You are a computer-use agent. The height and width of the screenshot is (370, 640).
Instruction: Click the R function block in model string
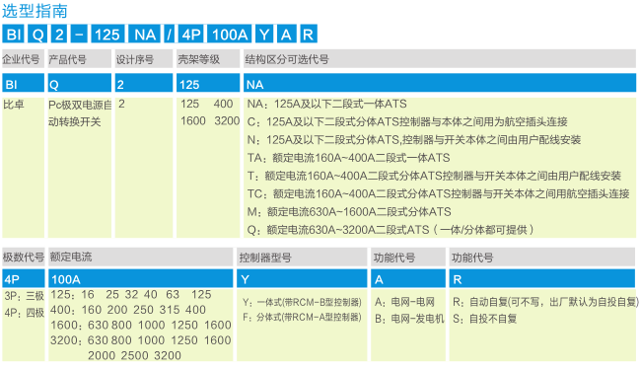pyautogui.click(x=308, y=34)
